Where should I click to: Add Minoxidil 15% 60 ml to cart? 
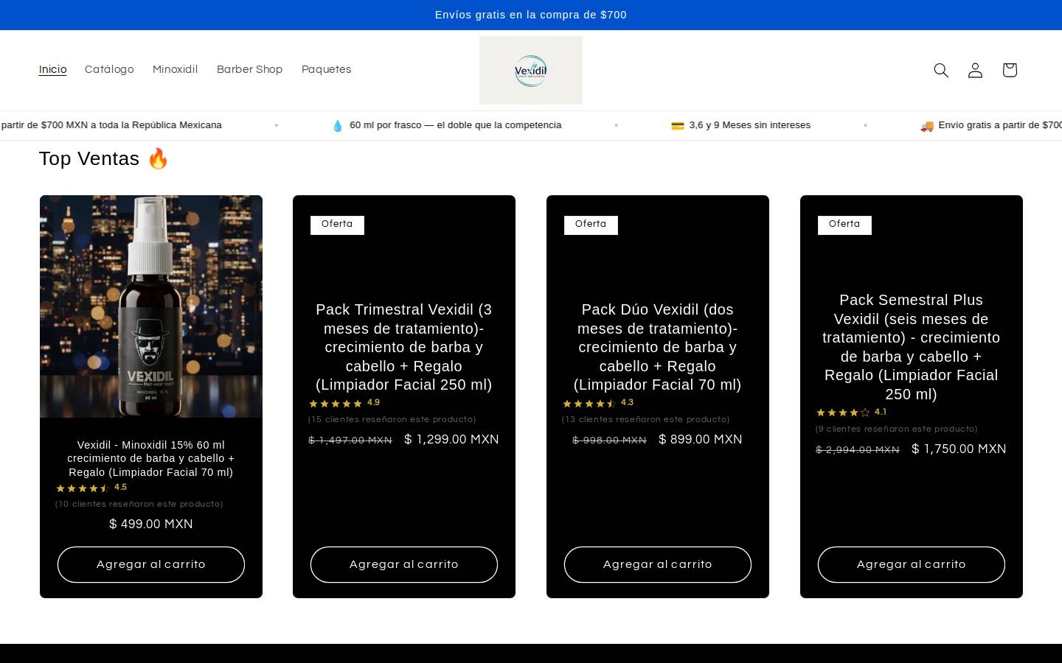pyautogui.click(x=151, y=564)
